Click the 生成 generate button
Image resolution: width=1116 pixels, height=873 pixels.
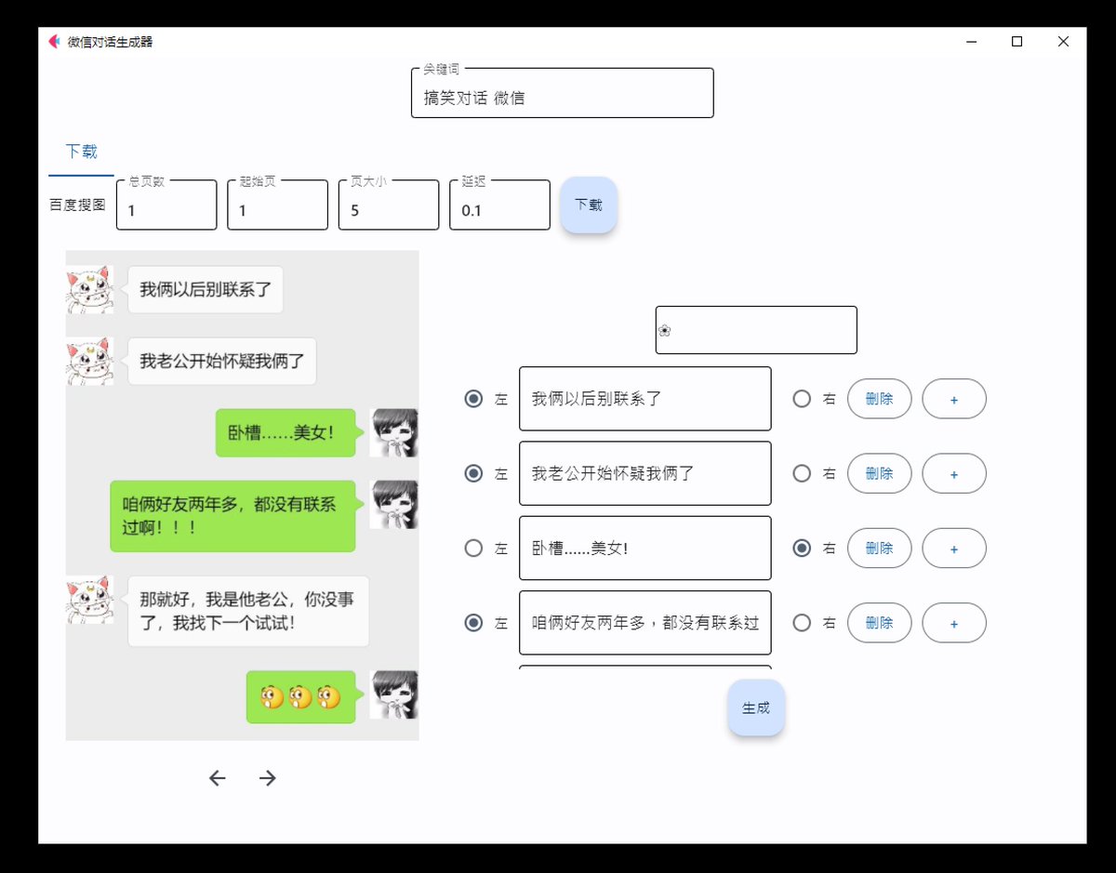tap(756, 708)
